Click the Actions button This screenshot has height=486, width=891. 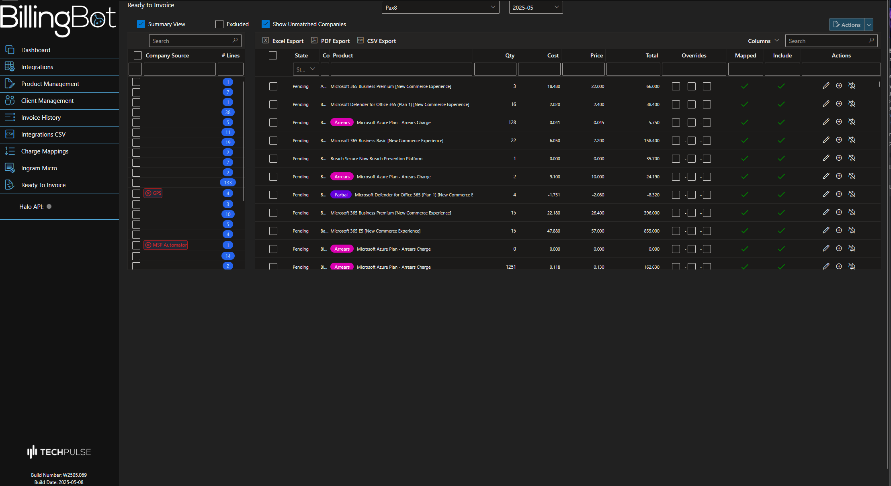point(847,25)
